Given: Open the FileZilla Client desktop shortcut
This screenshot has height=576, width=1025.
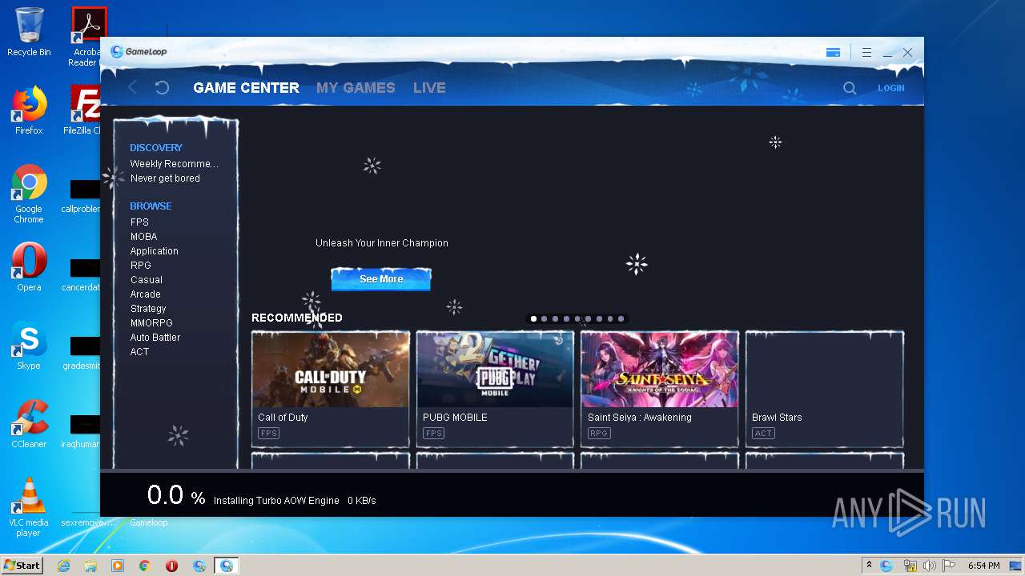Looking at the screenshot, I should (83, 110).
